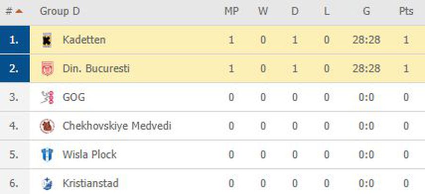Viewport: 425px width, 194px height.
Task: Click the G goals column header
Action: 366,11
